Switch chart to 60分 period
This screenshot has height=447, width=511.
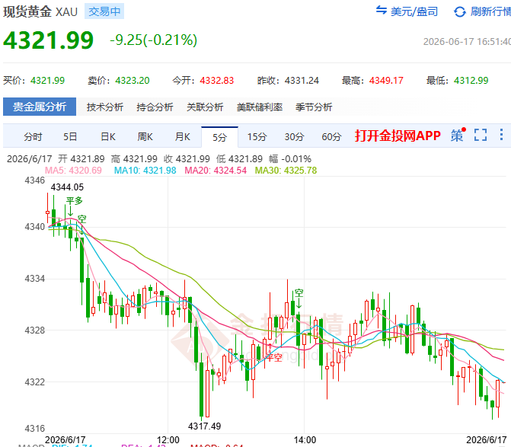pyautogui.click(x=331, y=137)
